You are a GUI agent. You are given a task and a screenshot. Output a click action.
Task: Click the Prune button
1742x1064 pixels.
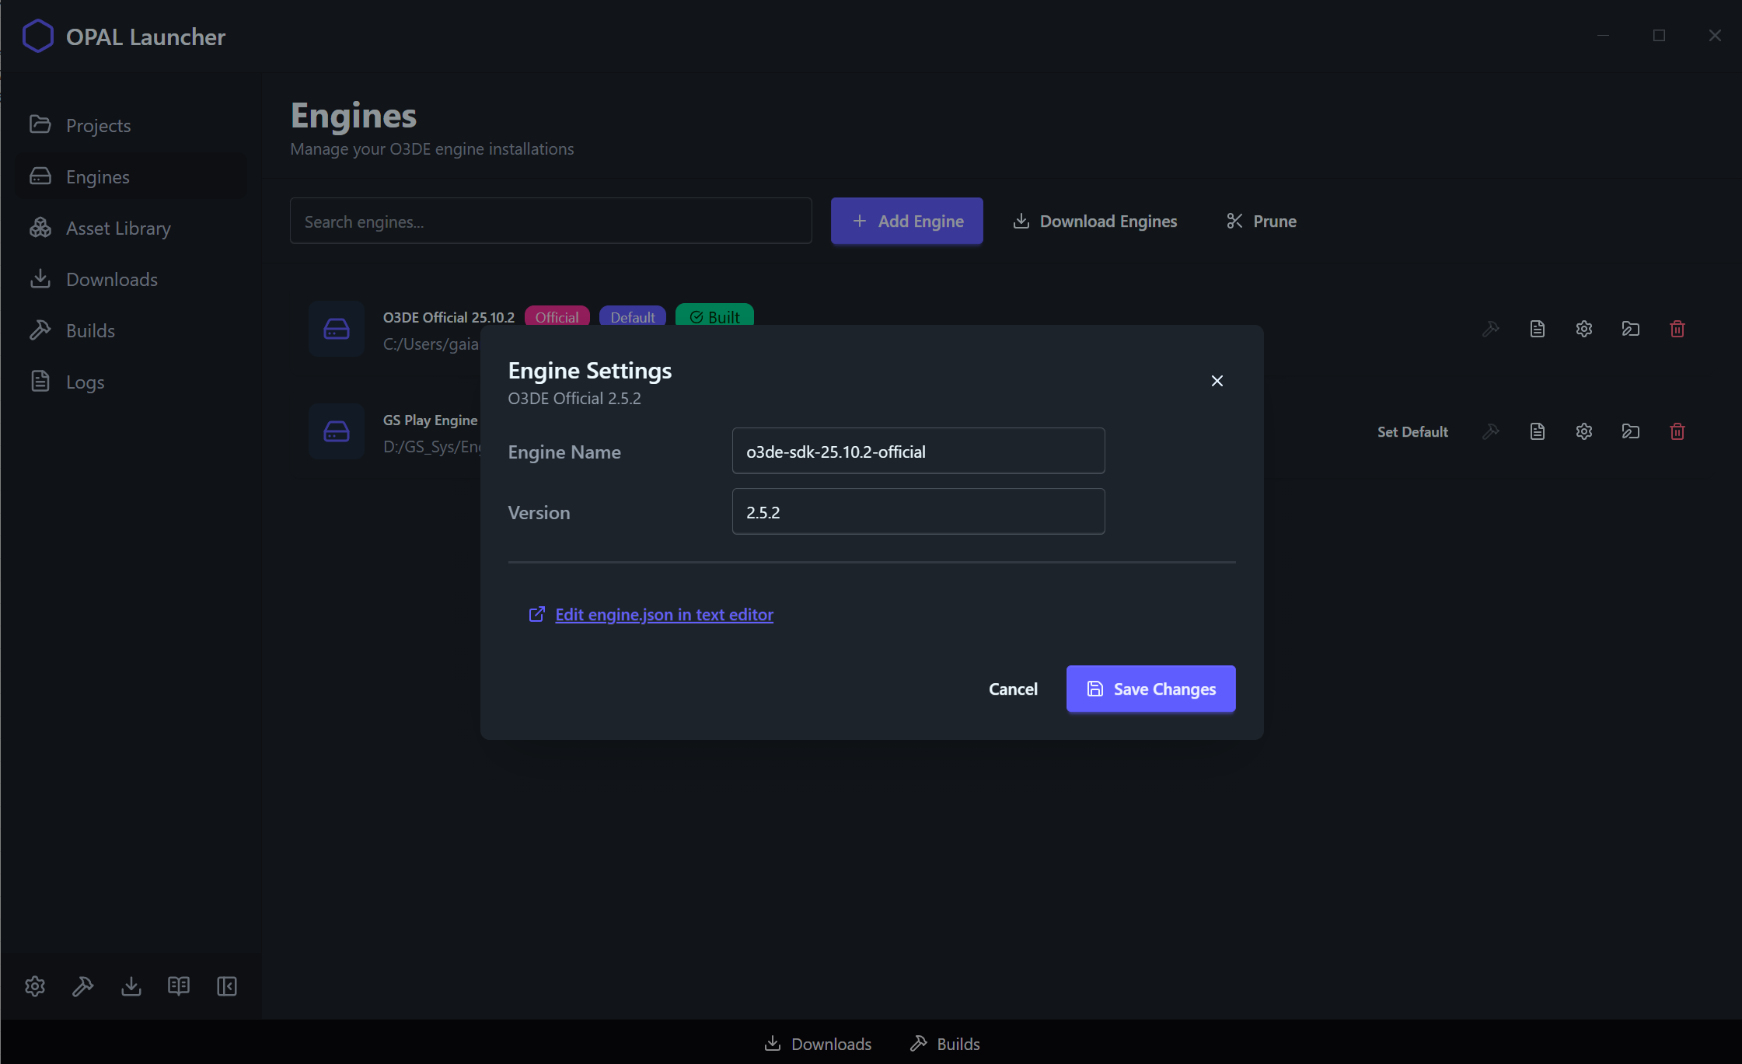[x=1261, y=222]
